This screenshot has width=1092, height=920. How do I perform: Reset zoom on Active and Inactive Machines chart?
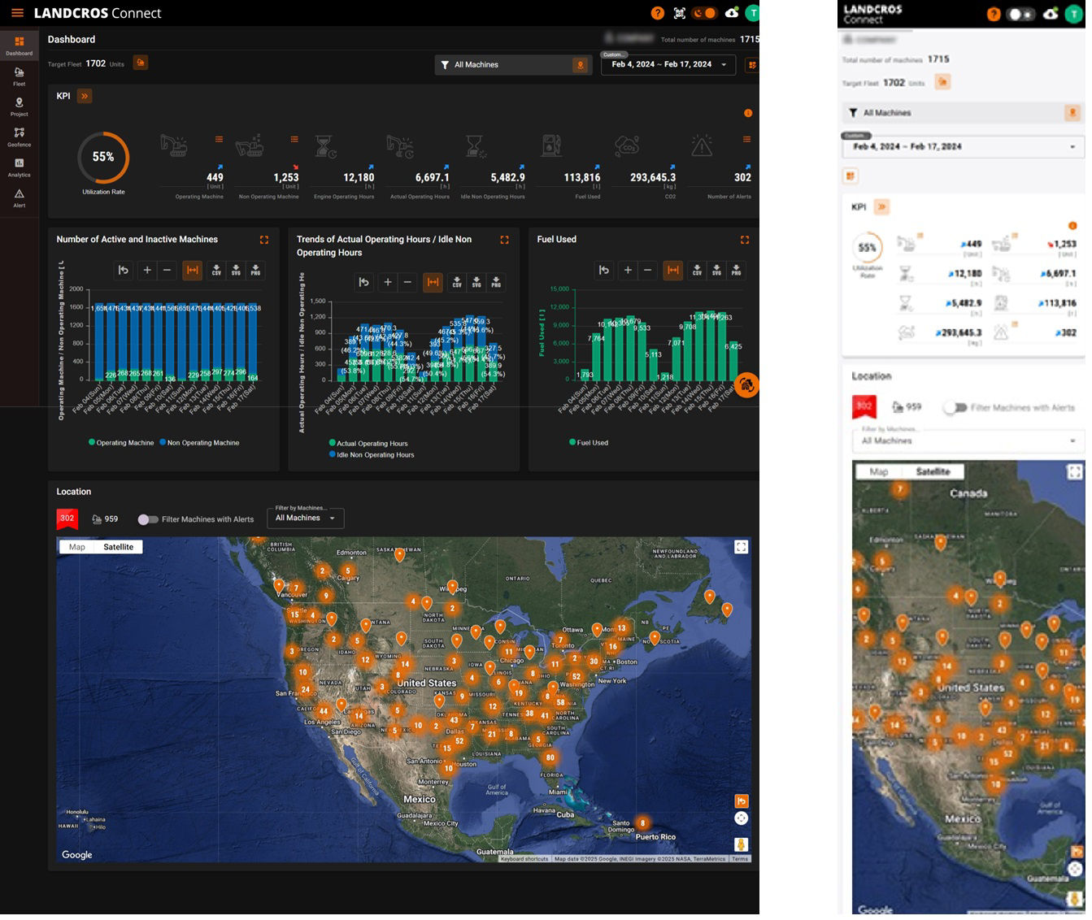click(124, 271)
